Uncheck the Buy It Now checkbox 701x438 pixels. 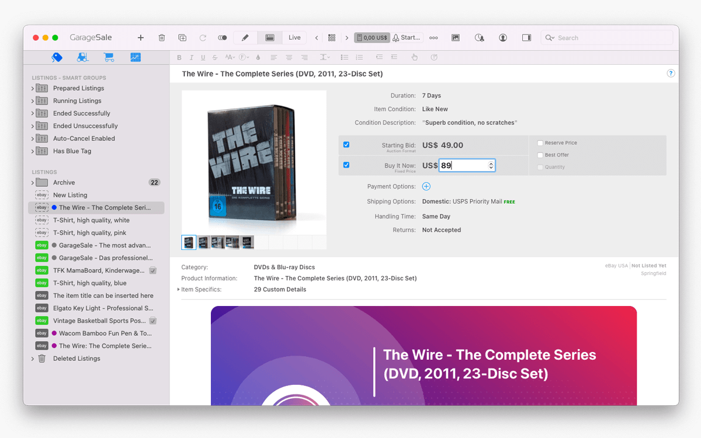[346, 165]
